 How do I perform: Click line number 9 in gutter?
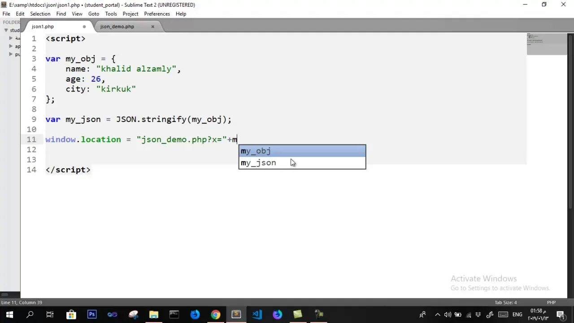34,119
